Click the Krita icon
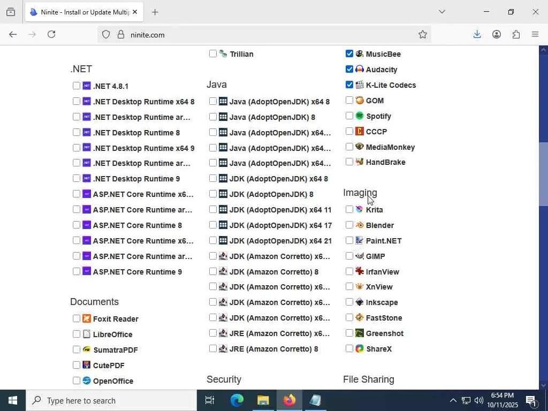548x411 pixels. point(359,209)
